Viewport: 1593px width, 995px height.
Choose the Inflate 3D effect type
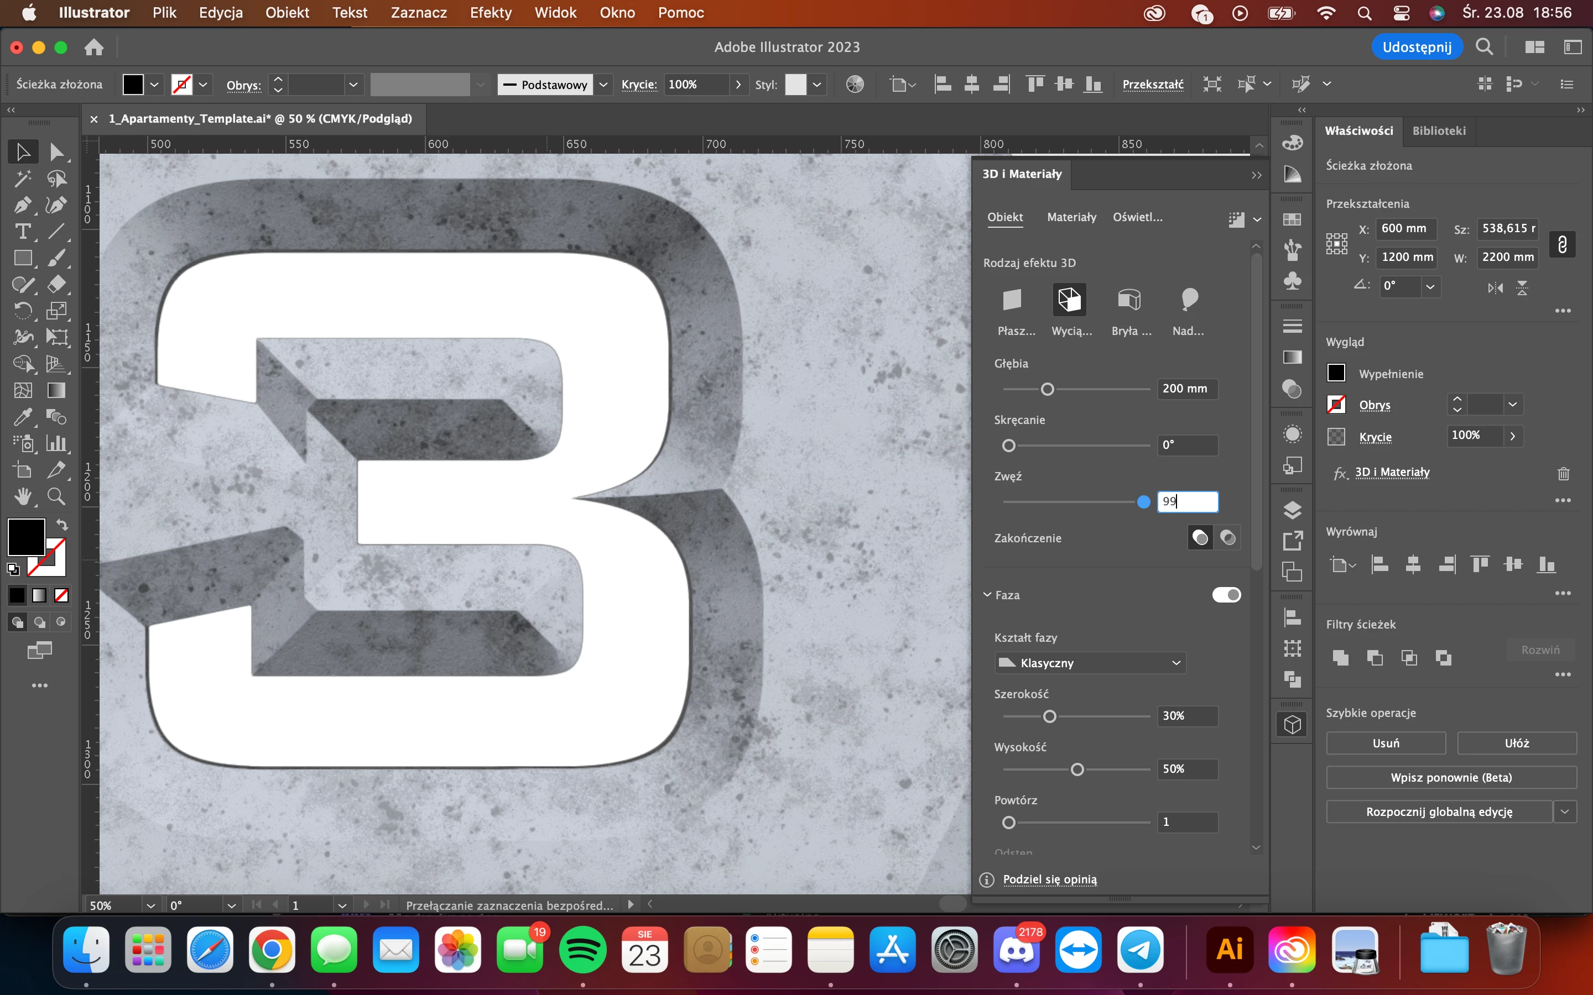click(x=1189, y=300)
